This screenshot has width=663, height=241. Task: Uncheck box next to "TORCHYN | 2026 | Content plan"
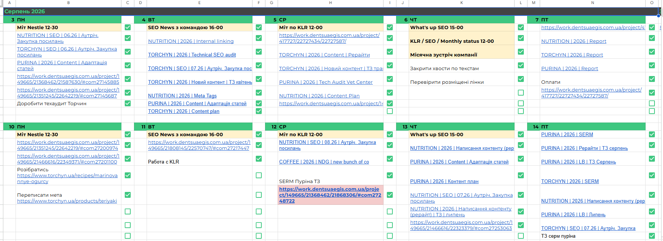click(259, 111)
